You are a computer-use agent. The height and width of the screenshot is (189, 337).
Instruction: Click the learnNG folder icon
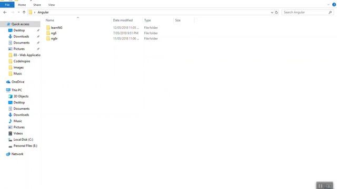pyautogui.click(x=48, y=28)
